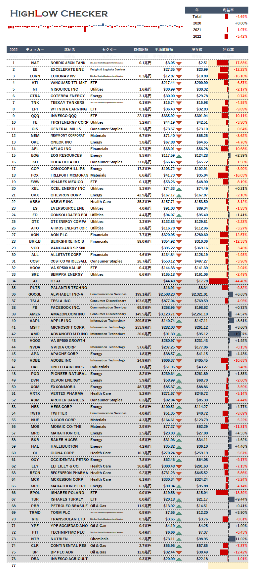Viewport: 255px width, 569px height.
Task: Select ticker cell EURN
Action: tap(35, 76)
